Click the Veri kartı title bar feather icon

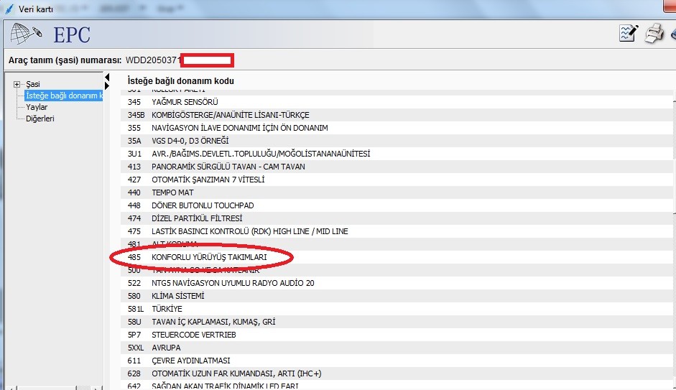(x=9, y=9)
